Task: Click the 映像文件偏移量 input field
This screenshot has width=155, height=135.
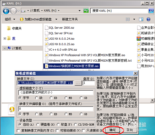Action: point(56,109)
